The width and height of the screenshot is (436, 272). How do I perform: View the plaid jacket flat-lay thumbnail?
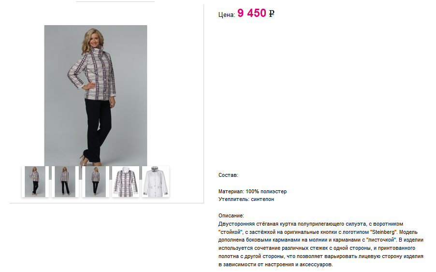[x=126, y=182]
